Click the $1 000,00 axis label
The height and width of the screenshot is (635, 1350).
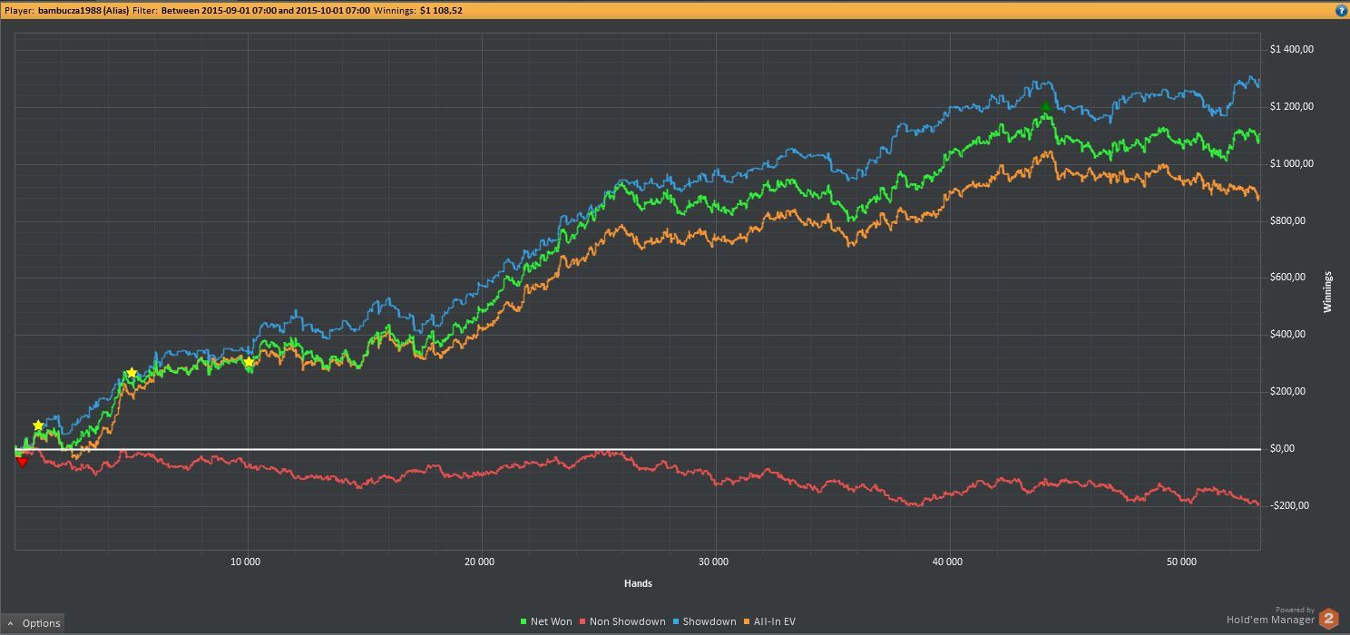click(x=1290, y=164)
